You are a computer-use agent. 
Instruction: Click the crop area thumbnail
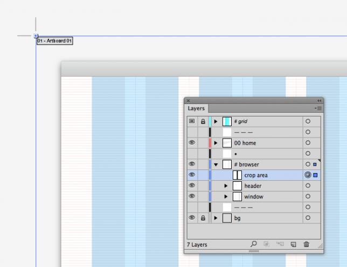pos(237,175)
